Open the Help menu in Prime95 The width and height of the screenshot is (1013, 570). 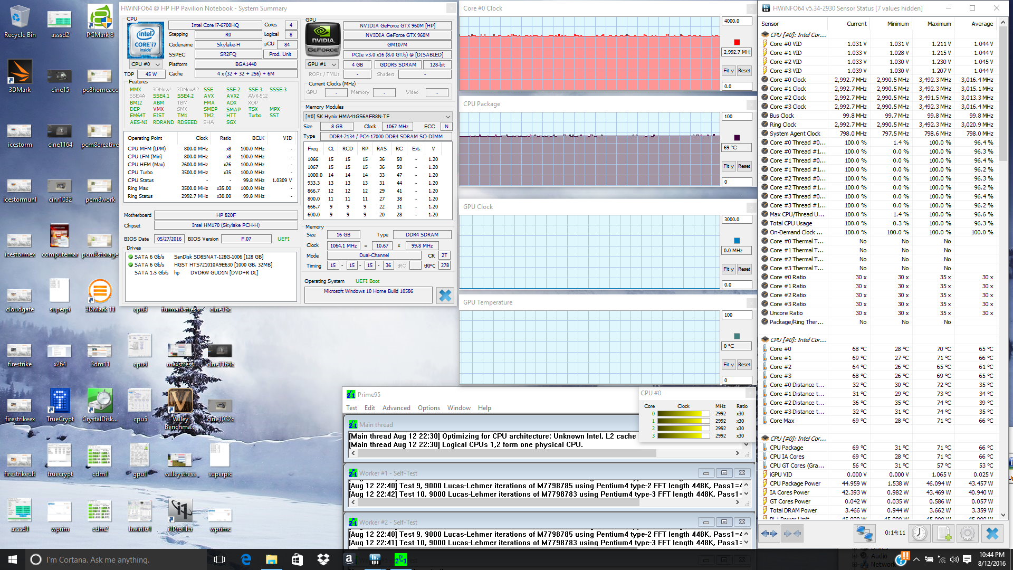tap(484, 408)
